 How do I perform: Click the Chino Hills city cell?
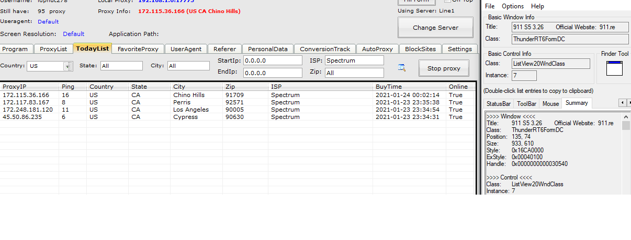click(x=189, y=95)
